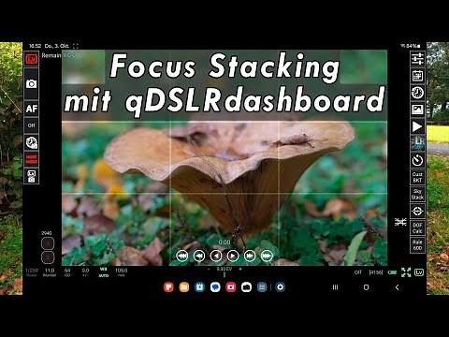
Task: Open the gray list app in dock
Action: pyautogui.click(x=262, y=287)
